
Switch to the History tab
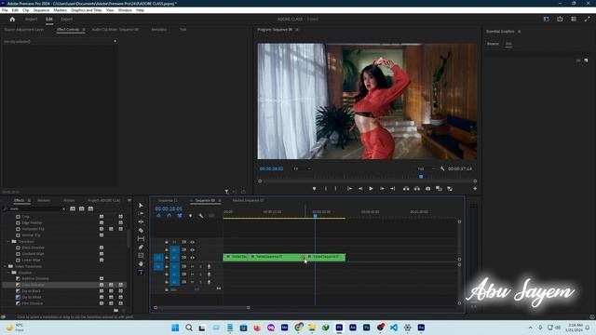click(69, 200)
